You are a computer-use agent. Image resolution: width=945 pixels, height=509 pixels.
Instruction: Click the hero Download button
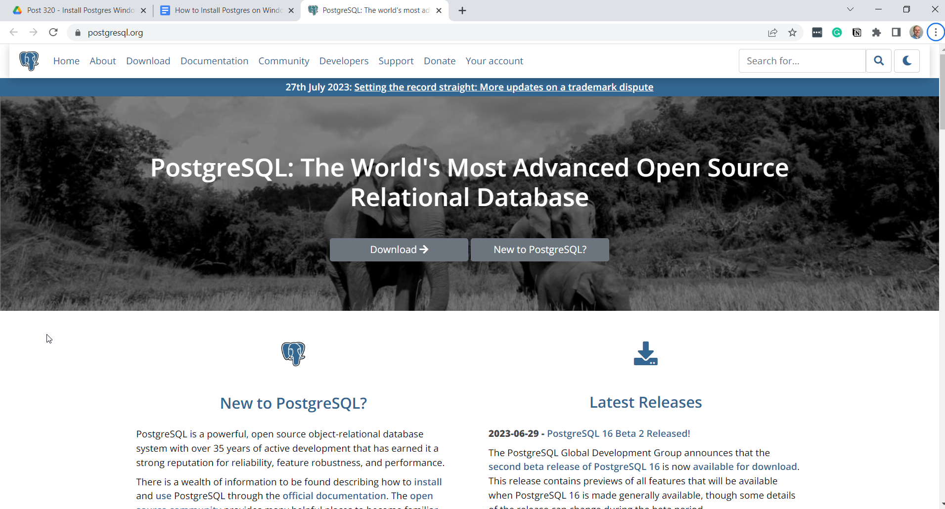[399, 250]
